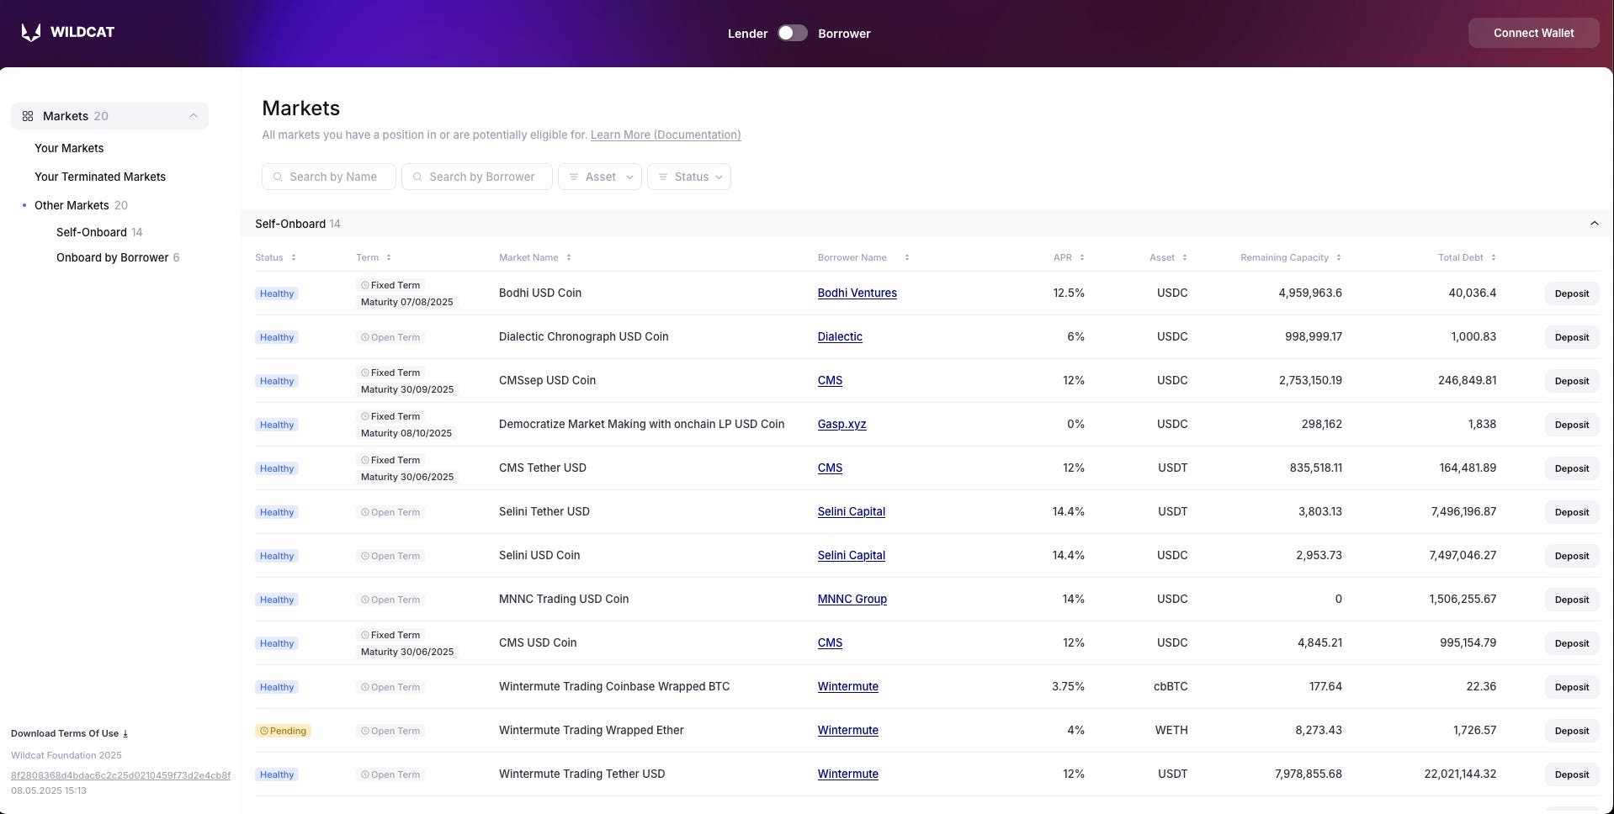The height and width of the screenshot is (814, 1614).
Task: Click filter lines icon in Status dropdown
Action: [x=663, y=177]
